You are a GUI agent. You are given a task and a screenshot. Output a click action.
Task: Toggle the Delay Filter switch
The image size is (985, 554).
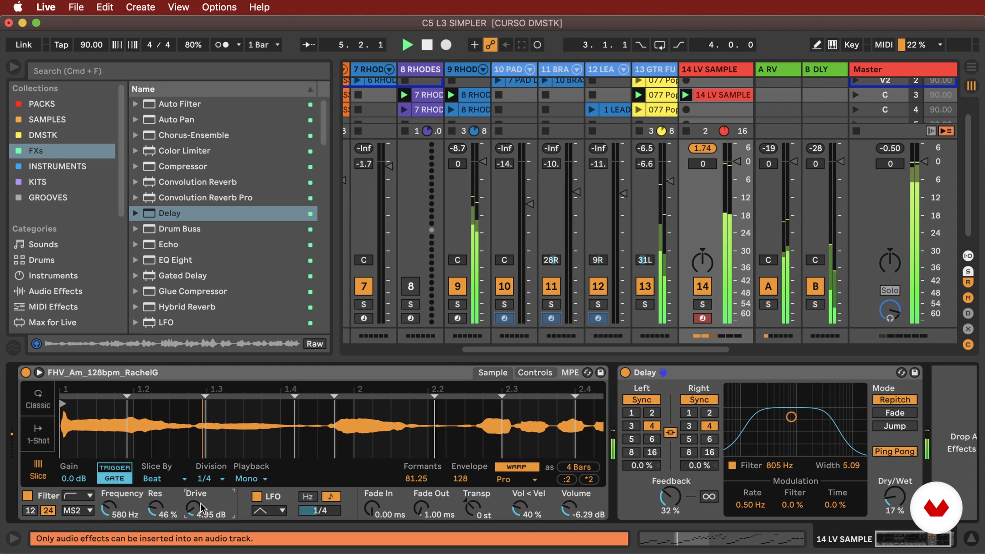click(x=732, y=465)
